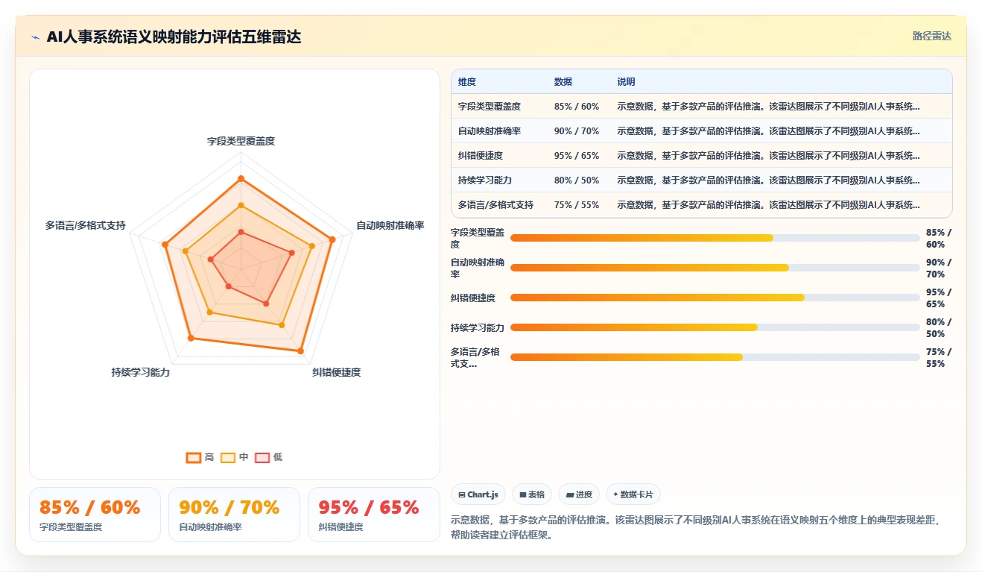Click the 说明 text in the 多语言/多格式支持 row
982x572 pixels.
click(x=769, y=205)
